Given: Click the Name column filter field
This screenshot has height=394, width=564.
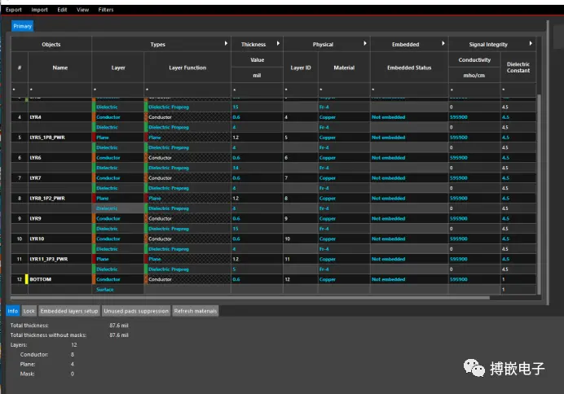Looking at the screenshot, I should click(59, 90).
